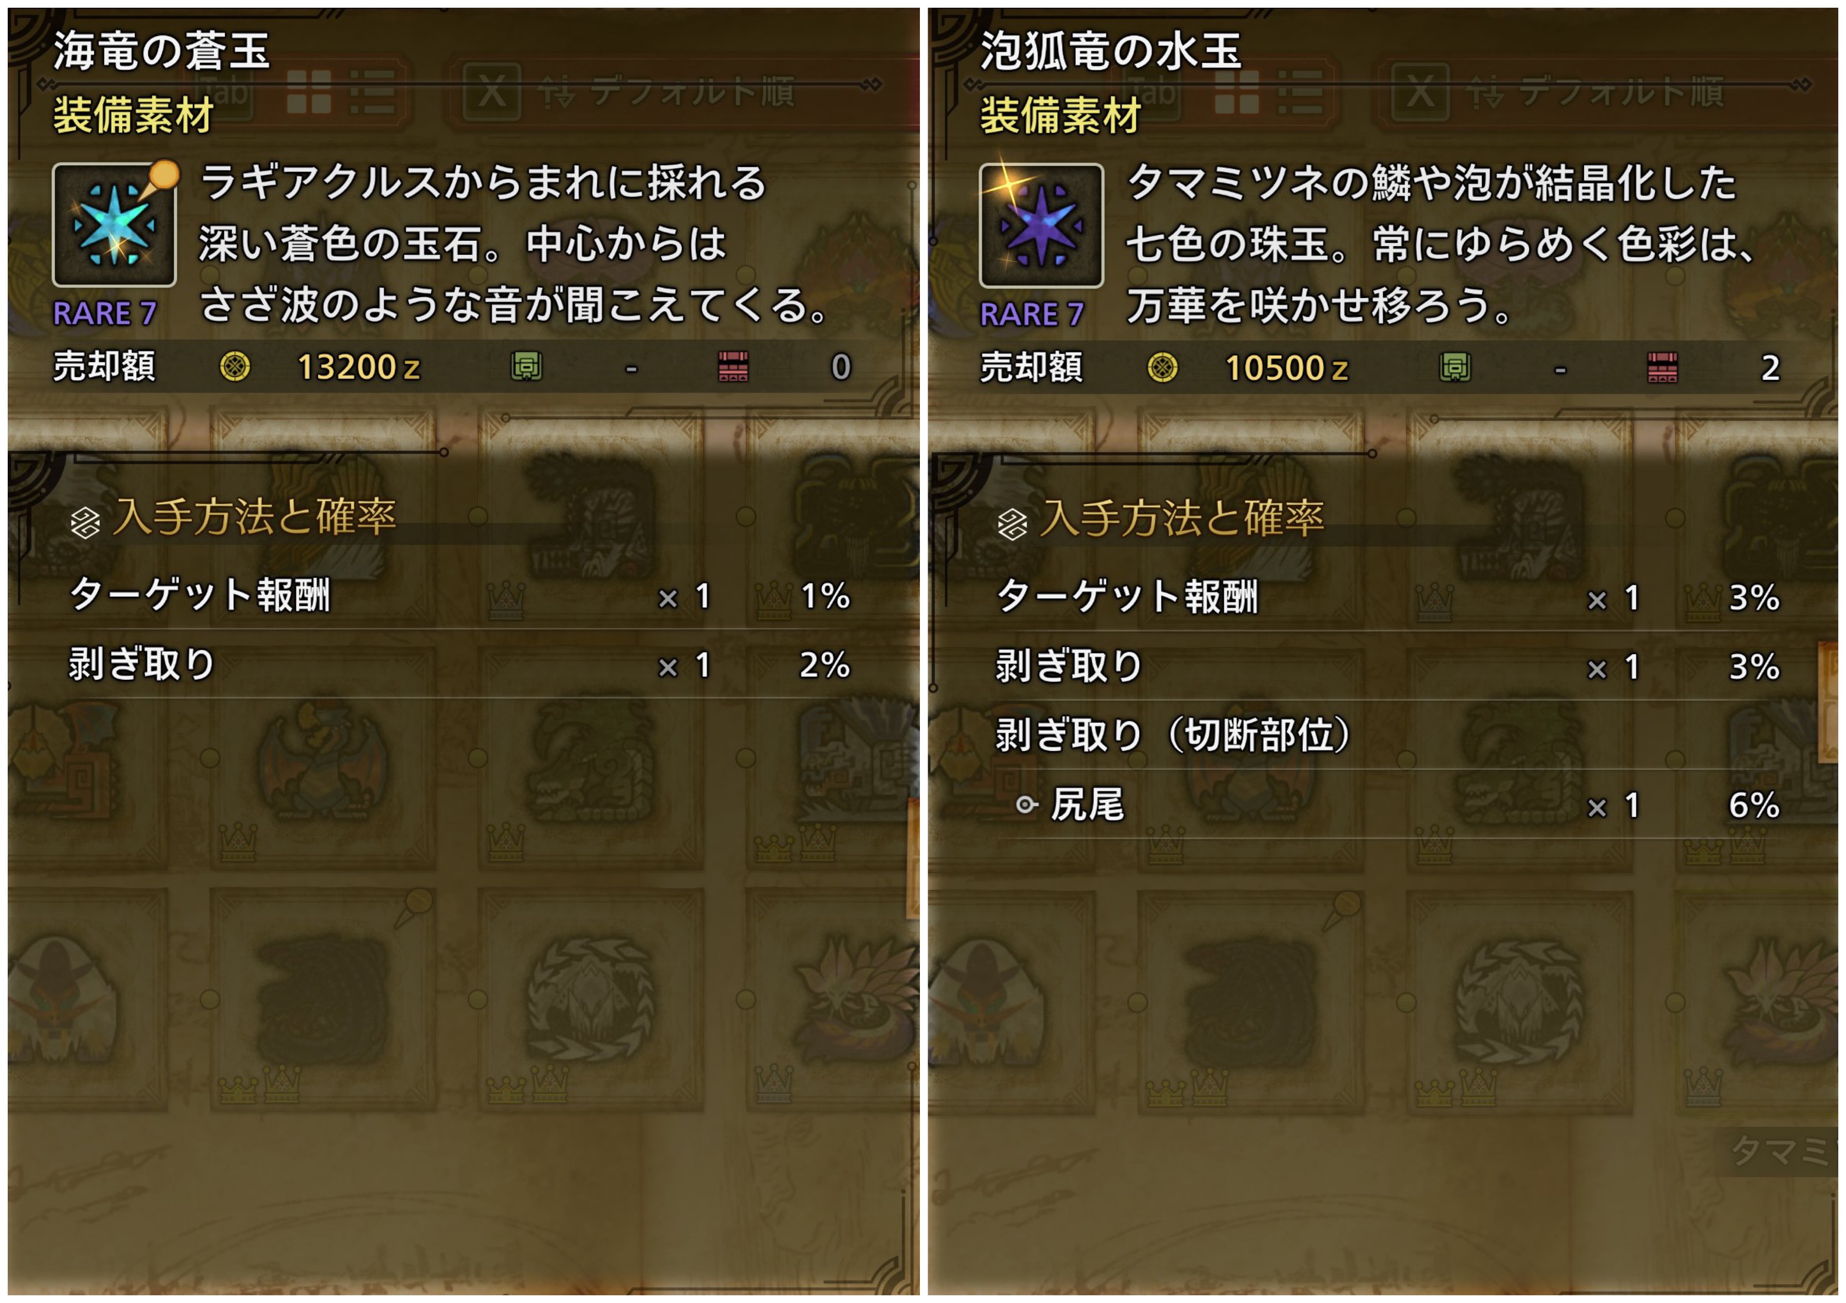Toggle list view icon in right panel header
This screenshot has height=1303, width=1846.
point(1301,93)
